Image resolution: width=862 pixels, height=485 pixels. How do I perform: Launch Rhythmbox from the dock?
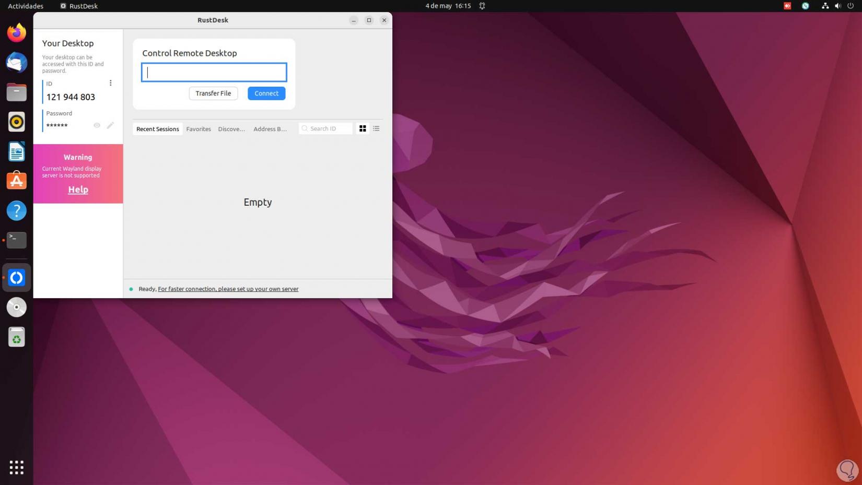coord(17,122)
